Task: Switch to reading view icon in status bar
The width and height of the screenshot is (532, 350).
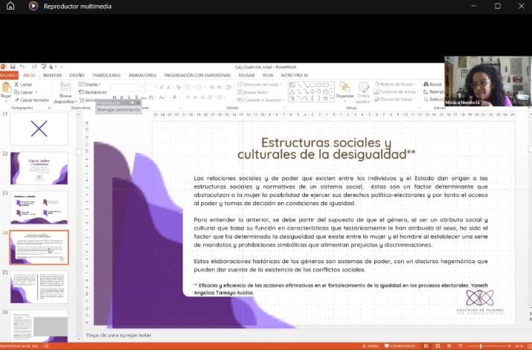Action: coord(449,346)
